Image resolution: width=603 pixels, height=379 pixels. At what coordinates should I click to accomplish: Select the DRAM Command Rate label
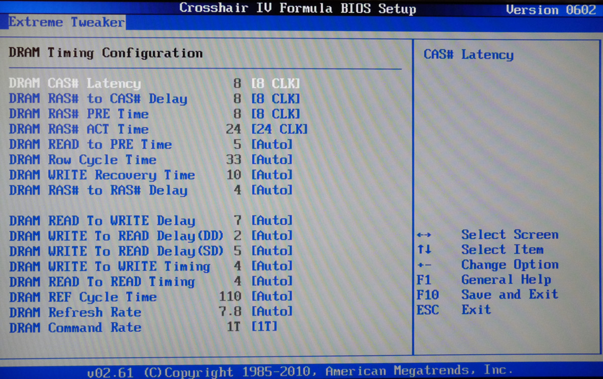75,327
